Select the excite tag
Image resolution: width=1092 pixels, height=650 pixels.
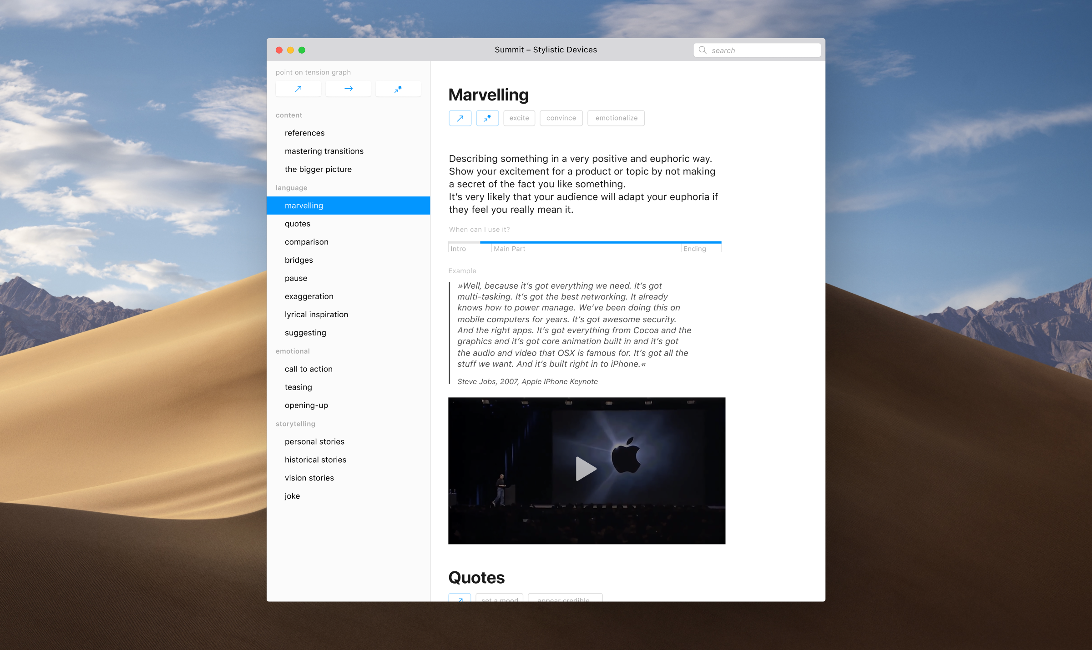(519, 118)
